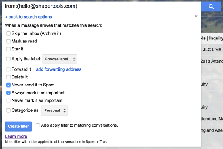Uncheck Never send it to Spam
The height and width of the screenshot is (149, 223).
tap(8, 85)
